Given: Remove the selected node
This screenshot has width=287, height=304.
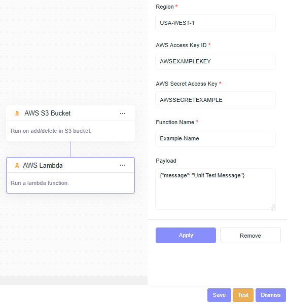Looking at the screenshot, I should 250,236.
